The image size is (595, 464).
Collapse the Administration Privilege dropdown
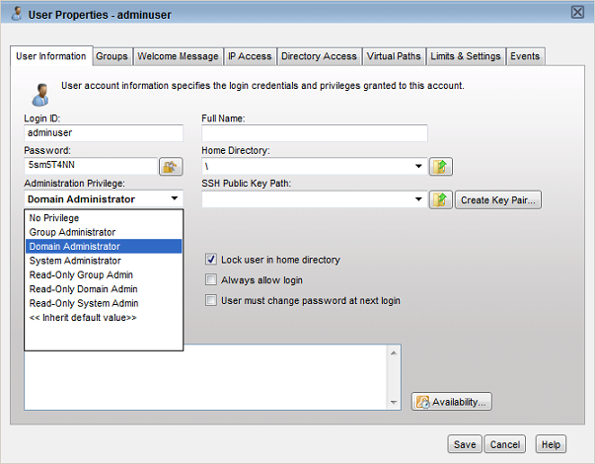[x=174, y=199]
